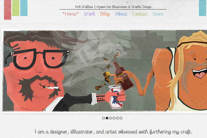Open the *Home* navigation link
The width and height of the screenshot is (207, 138).
tap(70, 14)
